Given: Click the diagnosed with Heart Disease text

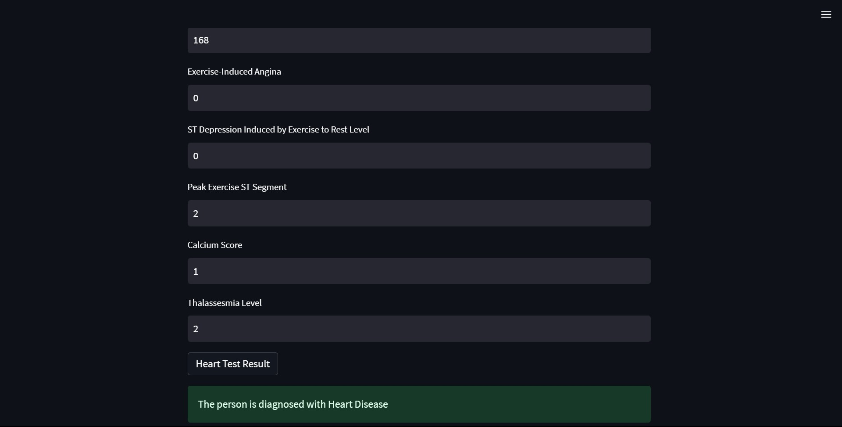Looking at the screenshot, I should [293, 404].
